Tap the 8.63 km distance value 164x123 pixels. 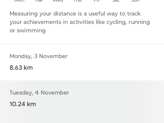(21, 68)
